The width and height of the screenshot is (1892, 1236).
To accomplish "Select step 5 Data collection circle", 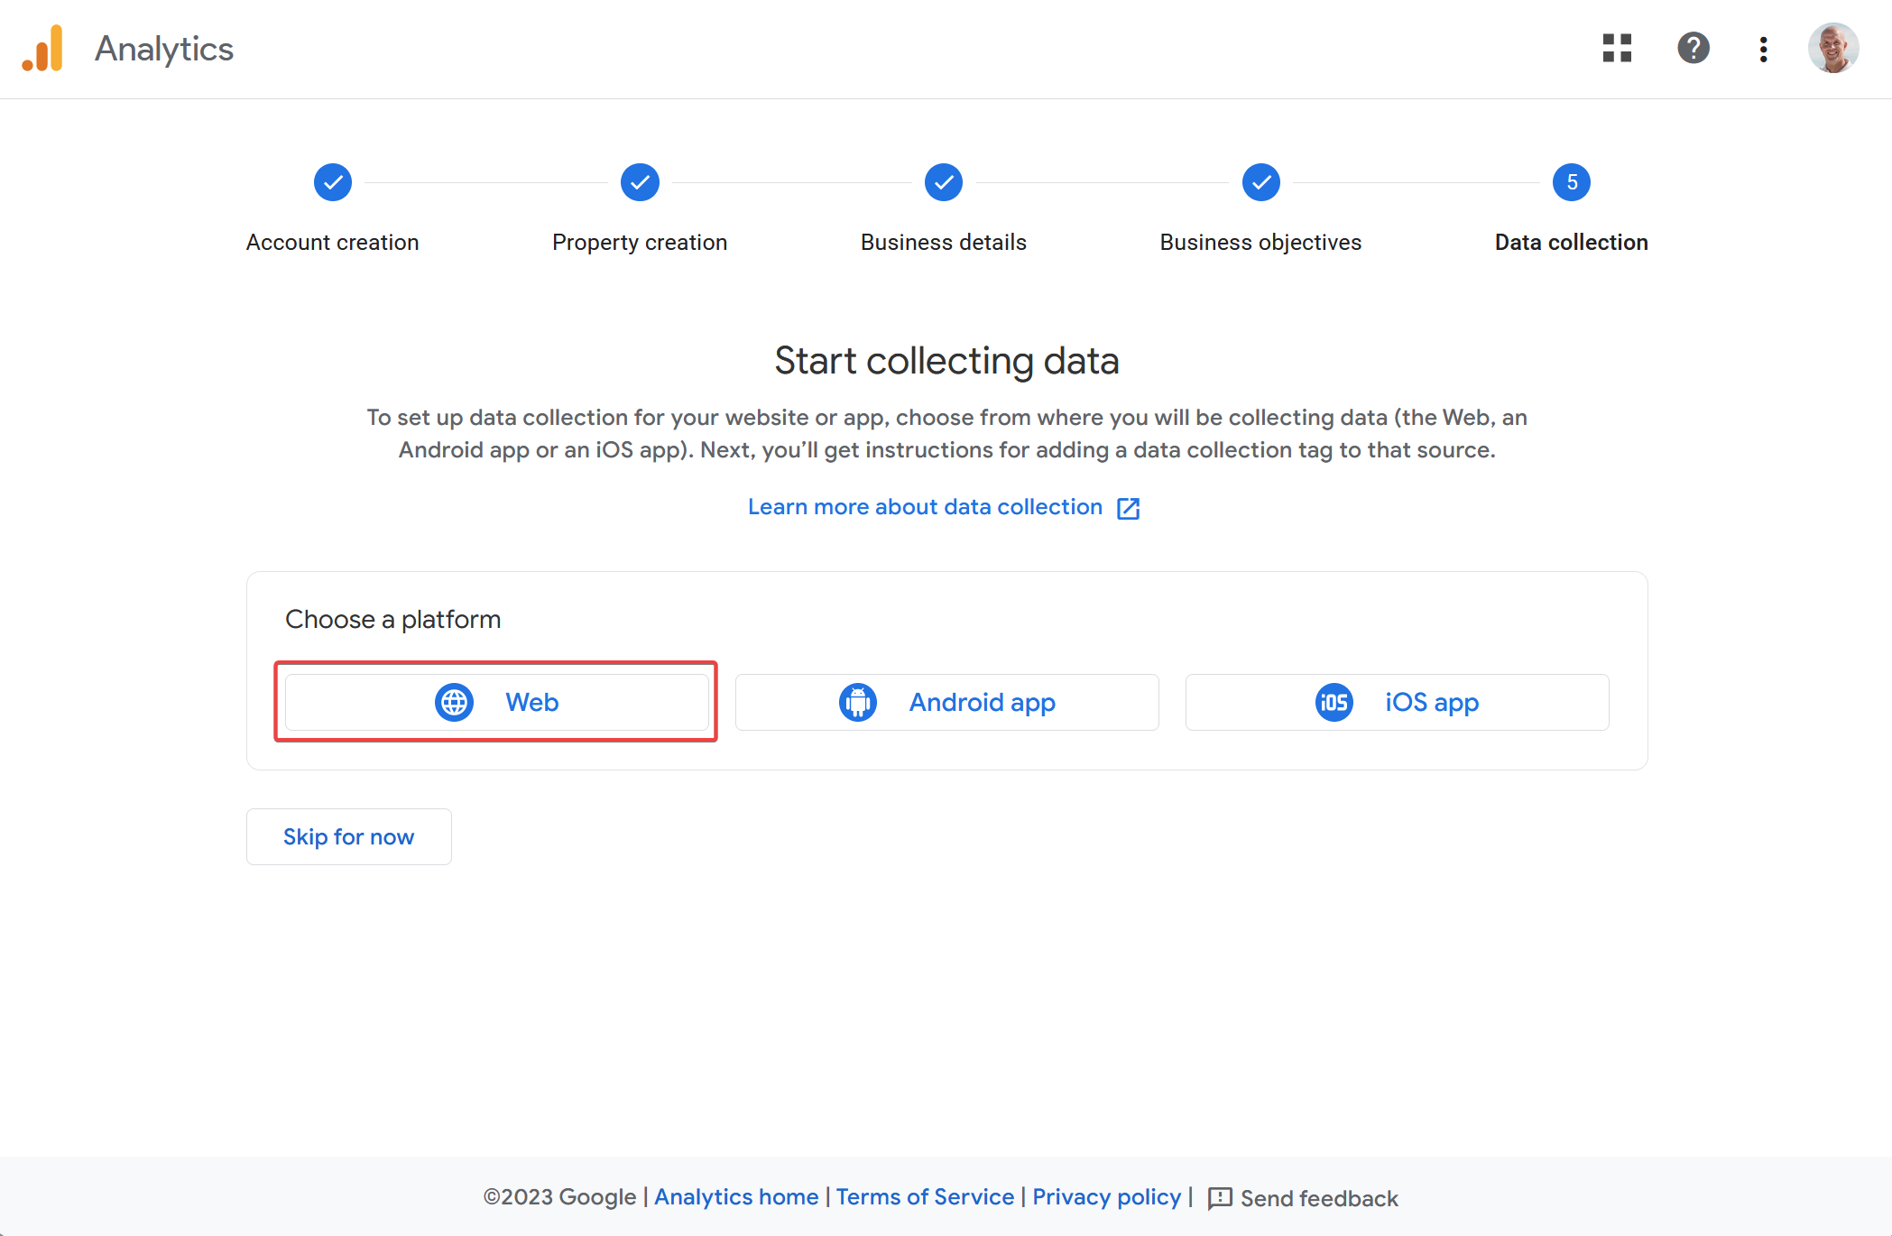I will [x=1571, y=183].
